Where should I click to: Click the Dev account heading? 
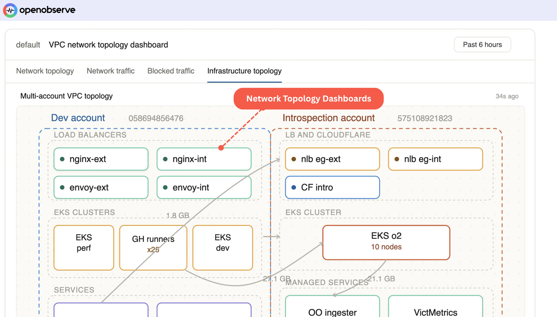[78, 118]
